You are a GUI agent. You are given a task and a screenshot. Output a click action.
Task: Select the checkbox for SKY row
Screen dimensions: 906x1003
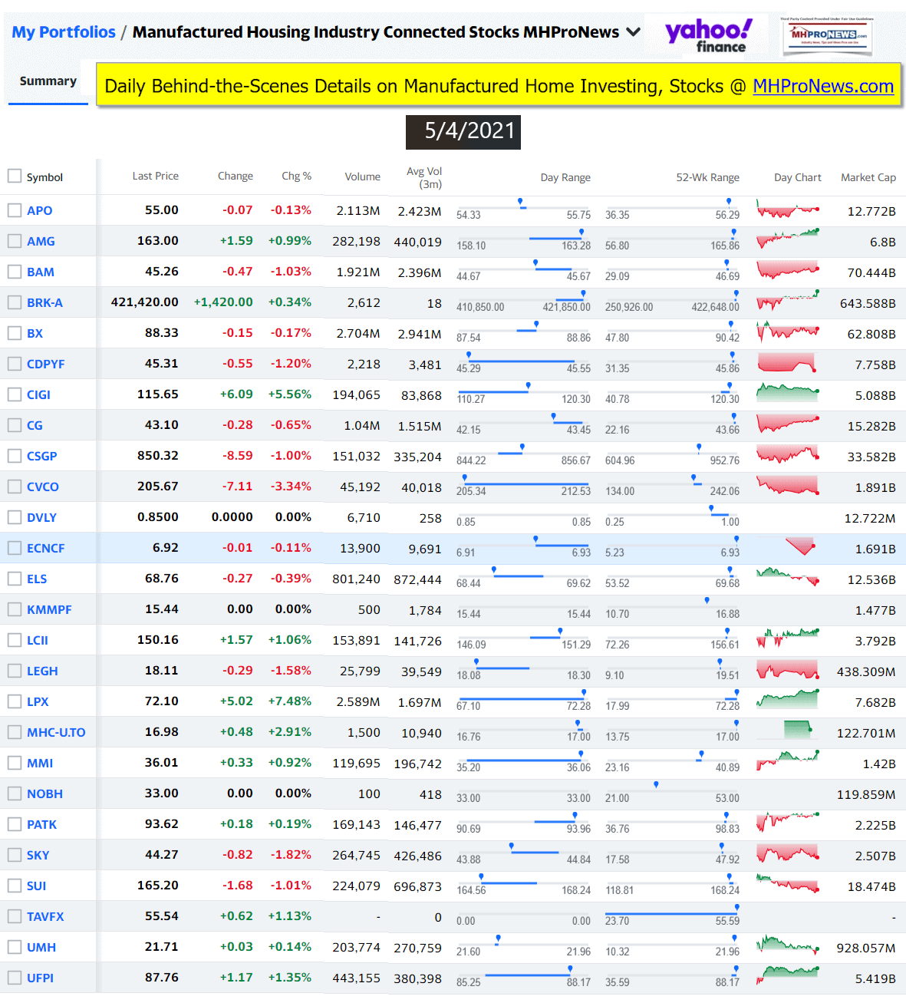pyautogui.click(x=15, y=855)
